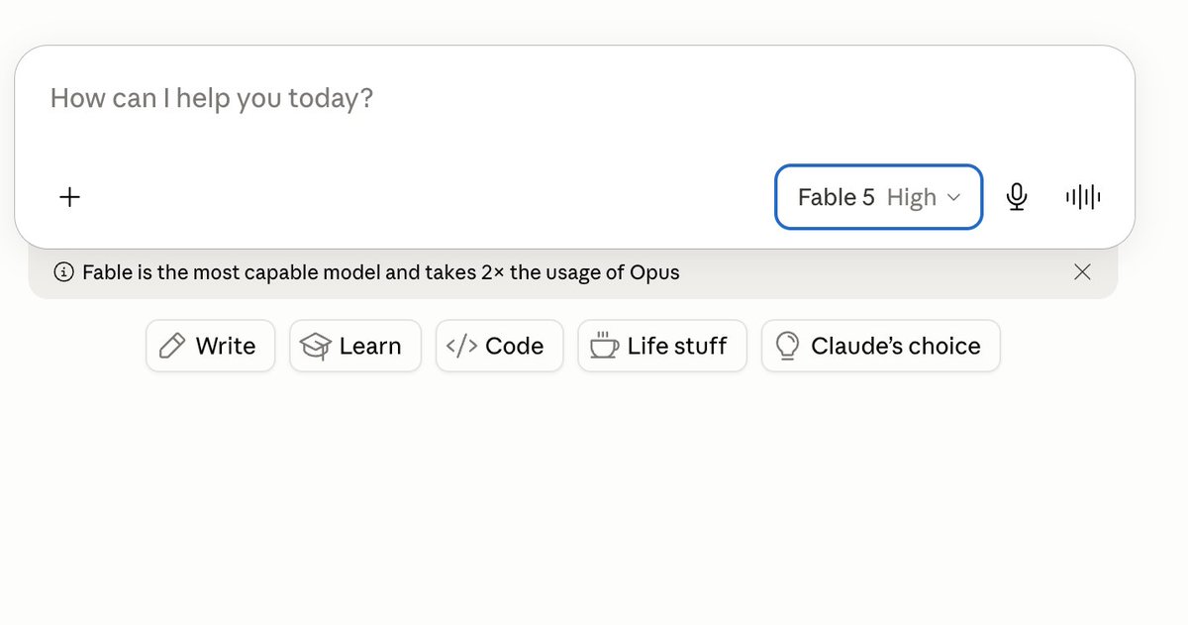Click the info icon in the Fable banner
This screenshot has height=625, width=1188.
point(63,272)
